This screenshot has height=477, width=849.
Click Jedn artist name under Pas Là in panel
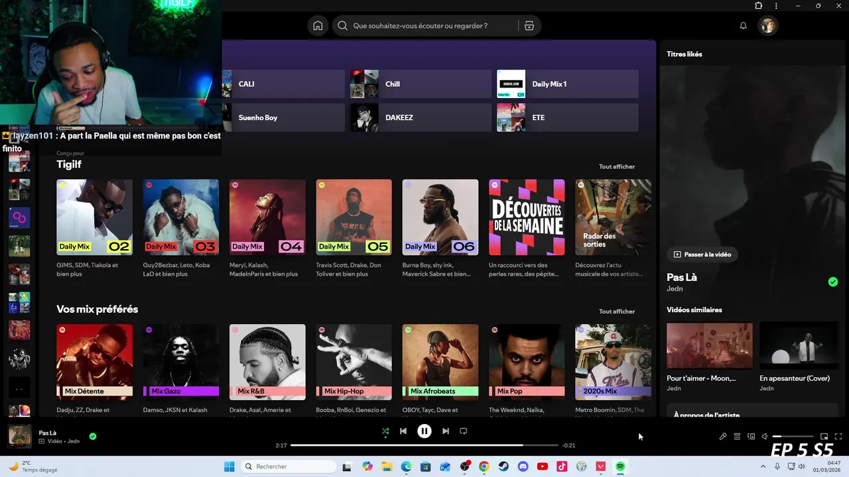tap(675, 289)
